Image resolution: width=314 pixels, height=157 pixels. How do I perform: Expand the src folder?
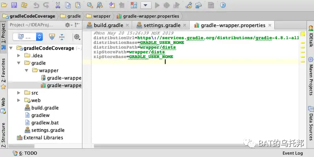18,93
